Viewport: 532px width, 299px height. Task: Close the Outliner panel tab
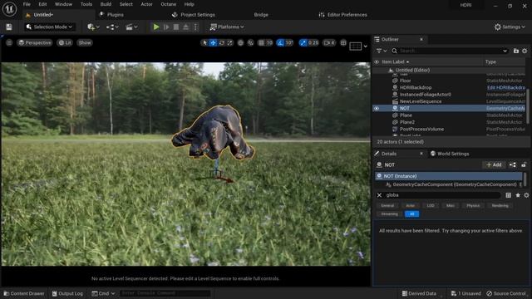pyautogui.click(x=421, y=39)
